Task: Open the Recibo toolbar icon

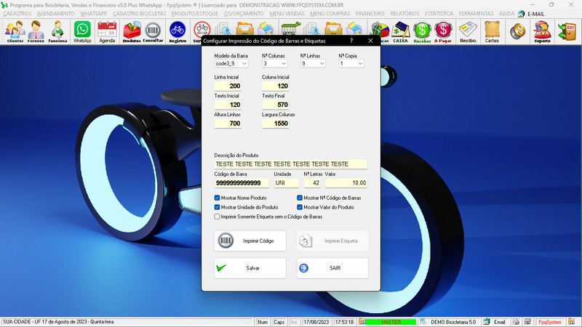Action: (x=468, y=31)
